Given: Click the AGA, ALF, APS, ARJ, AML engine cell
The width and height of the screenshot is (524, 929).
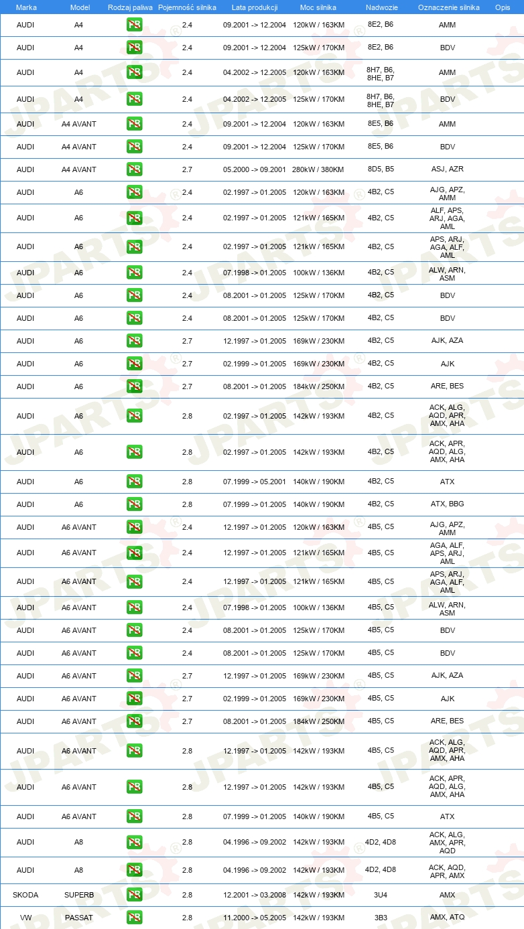Looking at the screenshot, I should (x=448, y=553).
